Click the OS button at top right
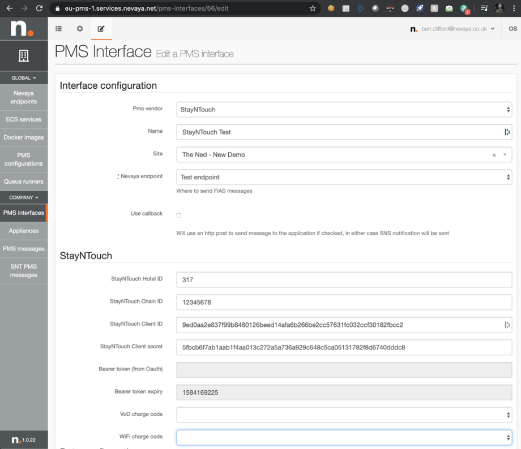Image resolution: width=521 pixels, height=449 pixels. [x=513, y=28]
